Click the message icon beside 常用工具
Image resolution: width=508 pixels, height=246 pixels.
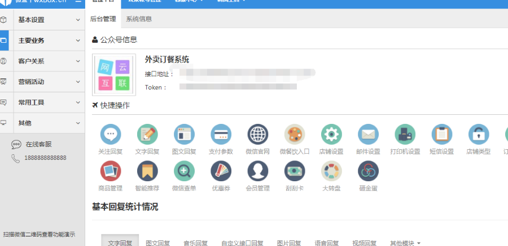coord(3,102)
